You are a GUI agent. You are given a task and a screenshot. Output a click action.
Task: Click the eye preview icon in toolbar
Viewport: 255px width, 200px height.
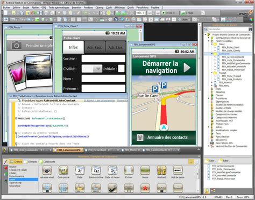[x=6, y=19]
